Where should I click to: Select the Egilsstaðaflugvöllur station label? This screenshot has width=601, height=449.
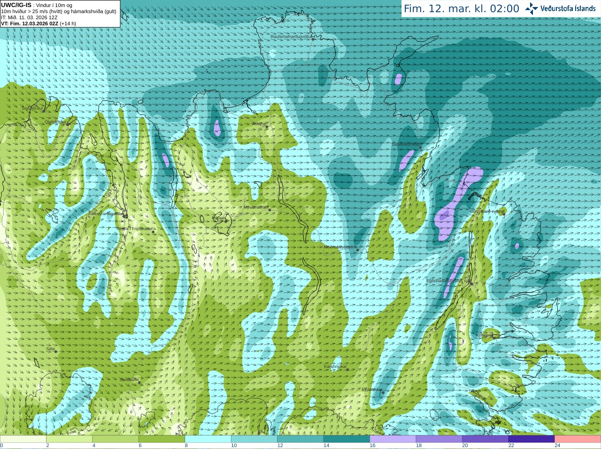[448, 281]
